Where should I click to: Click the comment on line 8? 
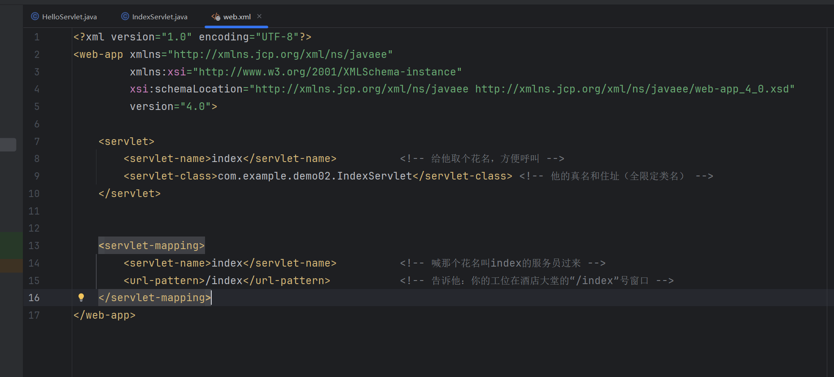coord(482,158)
